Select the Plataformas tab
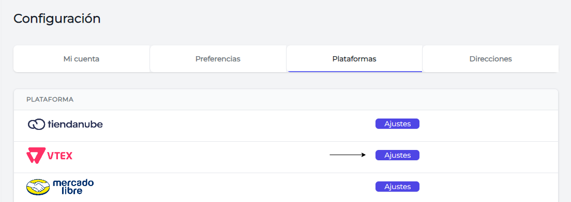Screen dimensions: 571x202 pyautogui.click(x=354, y=59)
